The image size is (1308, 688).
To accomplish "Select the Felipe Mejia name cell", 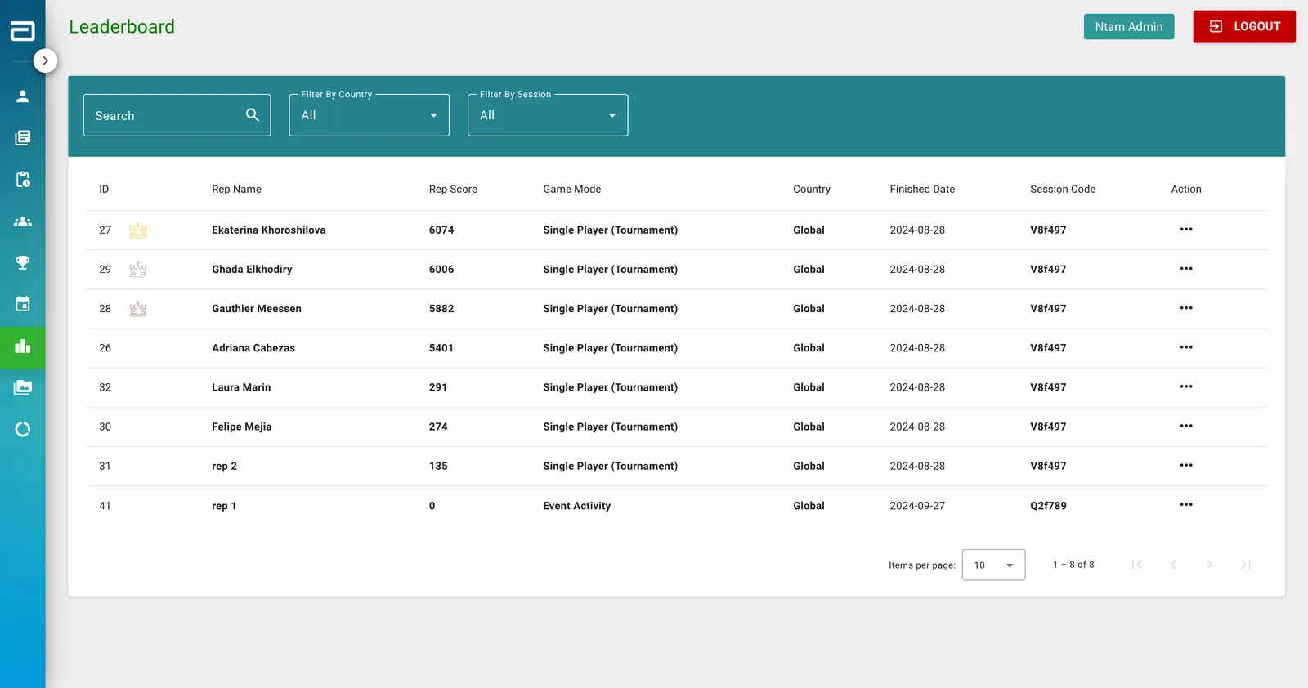I will point(241,427).
